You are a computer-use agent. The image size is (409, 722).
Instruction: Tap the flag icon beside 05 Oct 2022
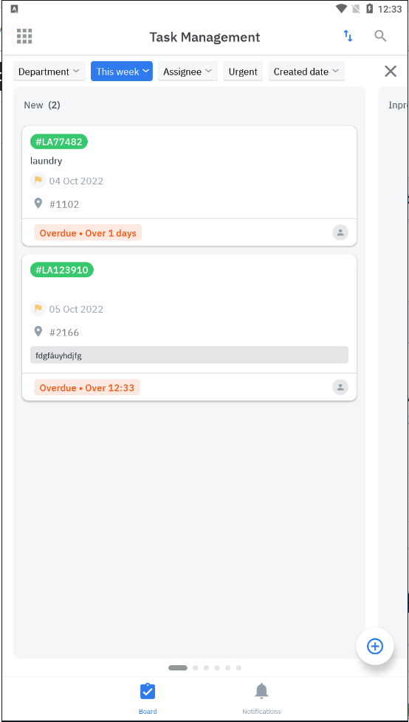[x=38, y=308]
